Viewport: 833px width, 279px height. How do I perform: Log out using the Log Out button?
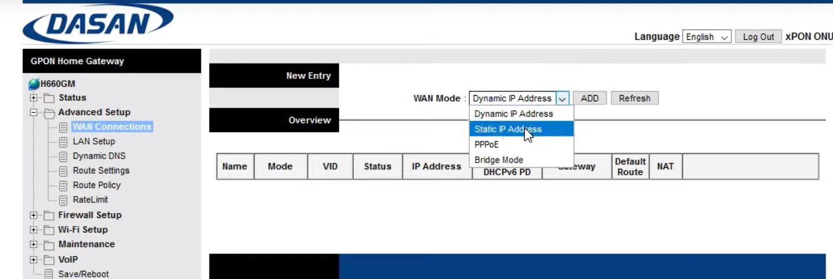(x=758, y=37)
